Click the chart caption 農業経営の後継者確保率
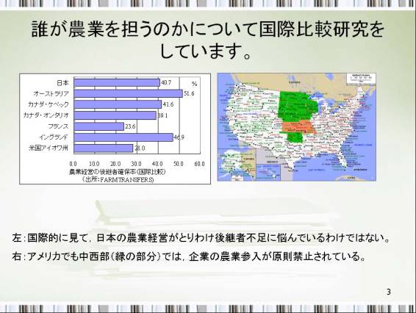Screen dimensions: 416x313 point(118,172)
